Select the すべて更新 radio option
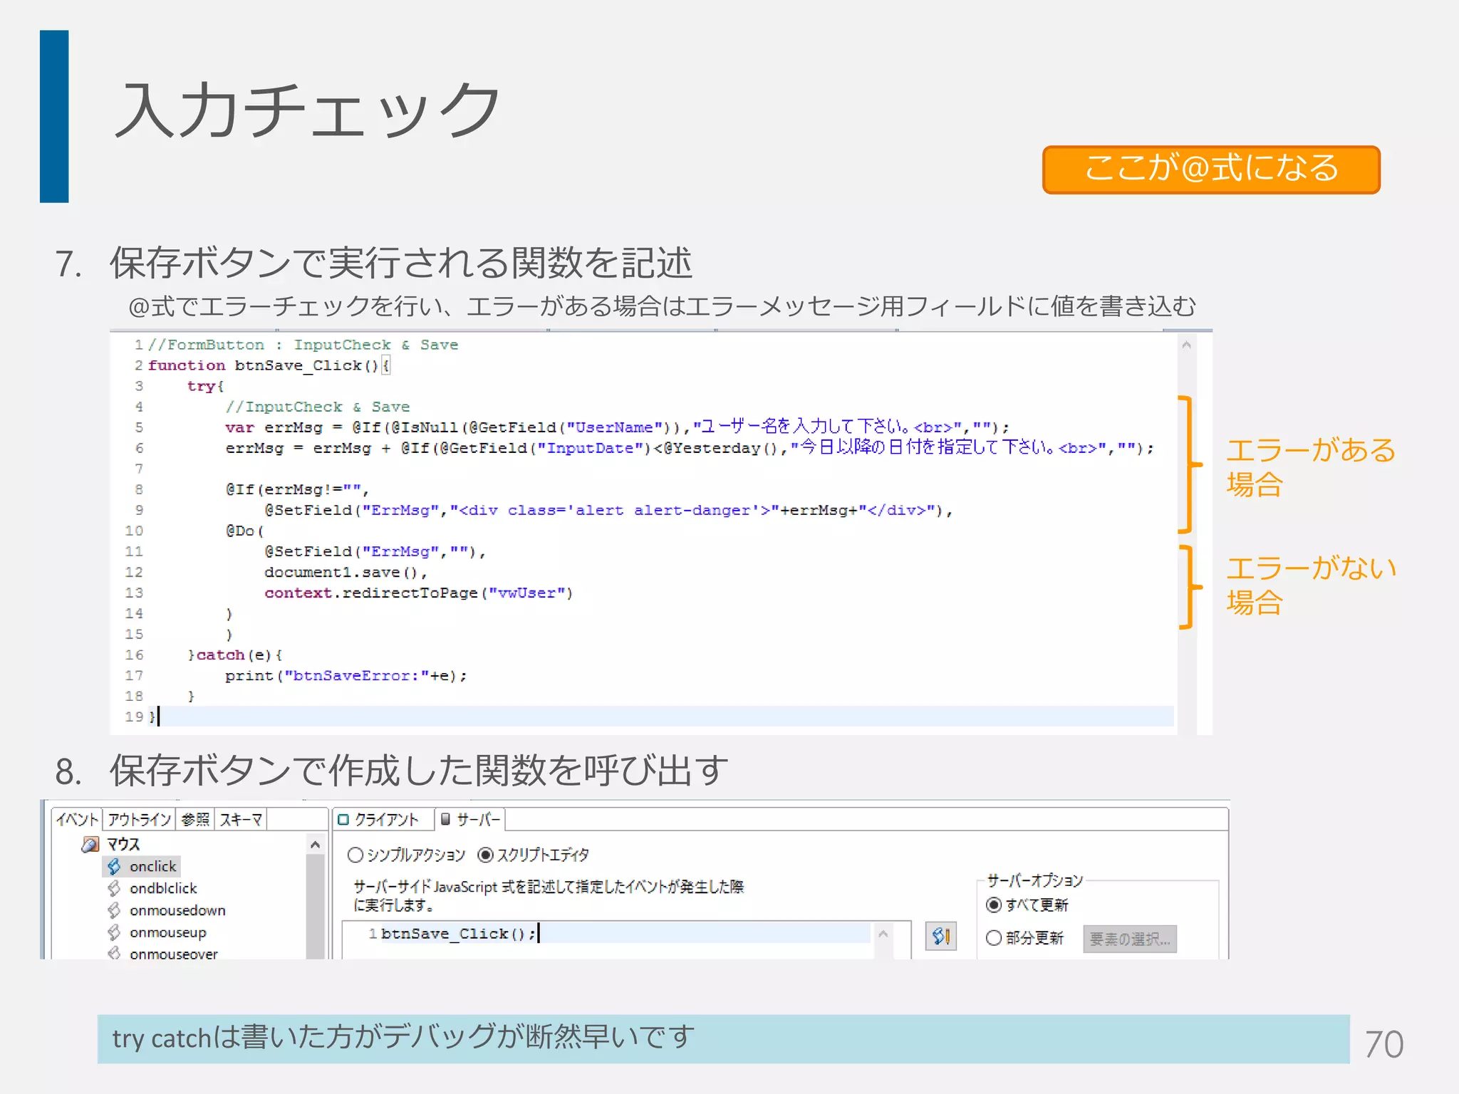 click(x=994, y=905)
